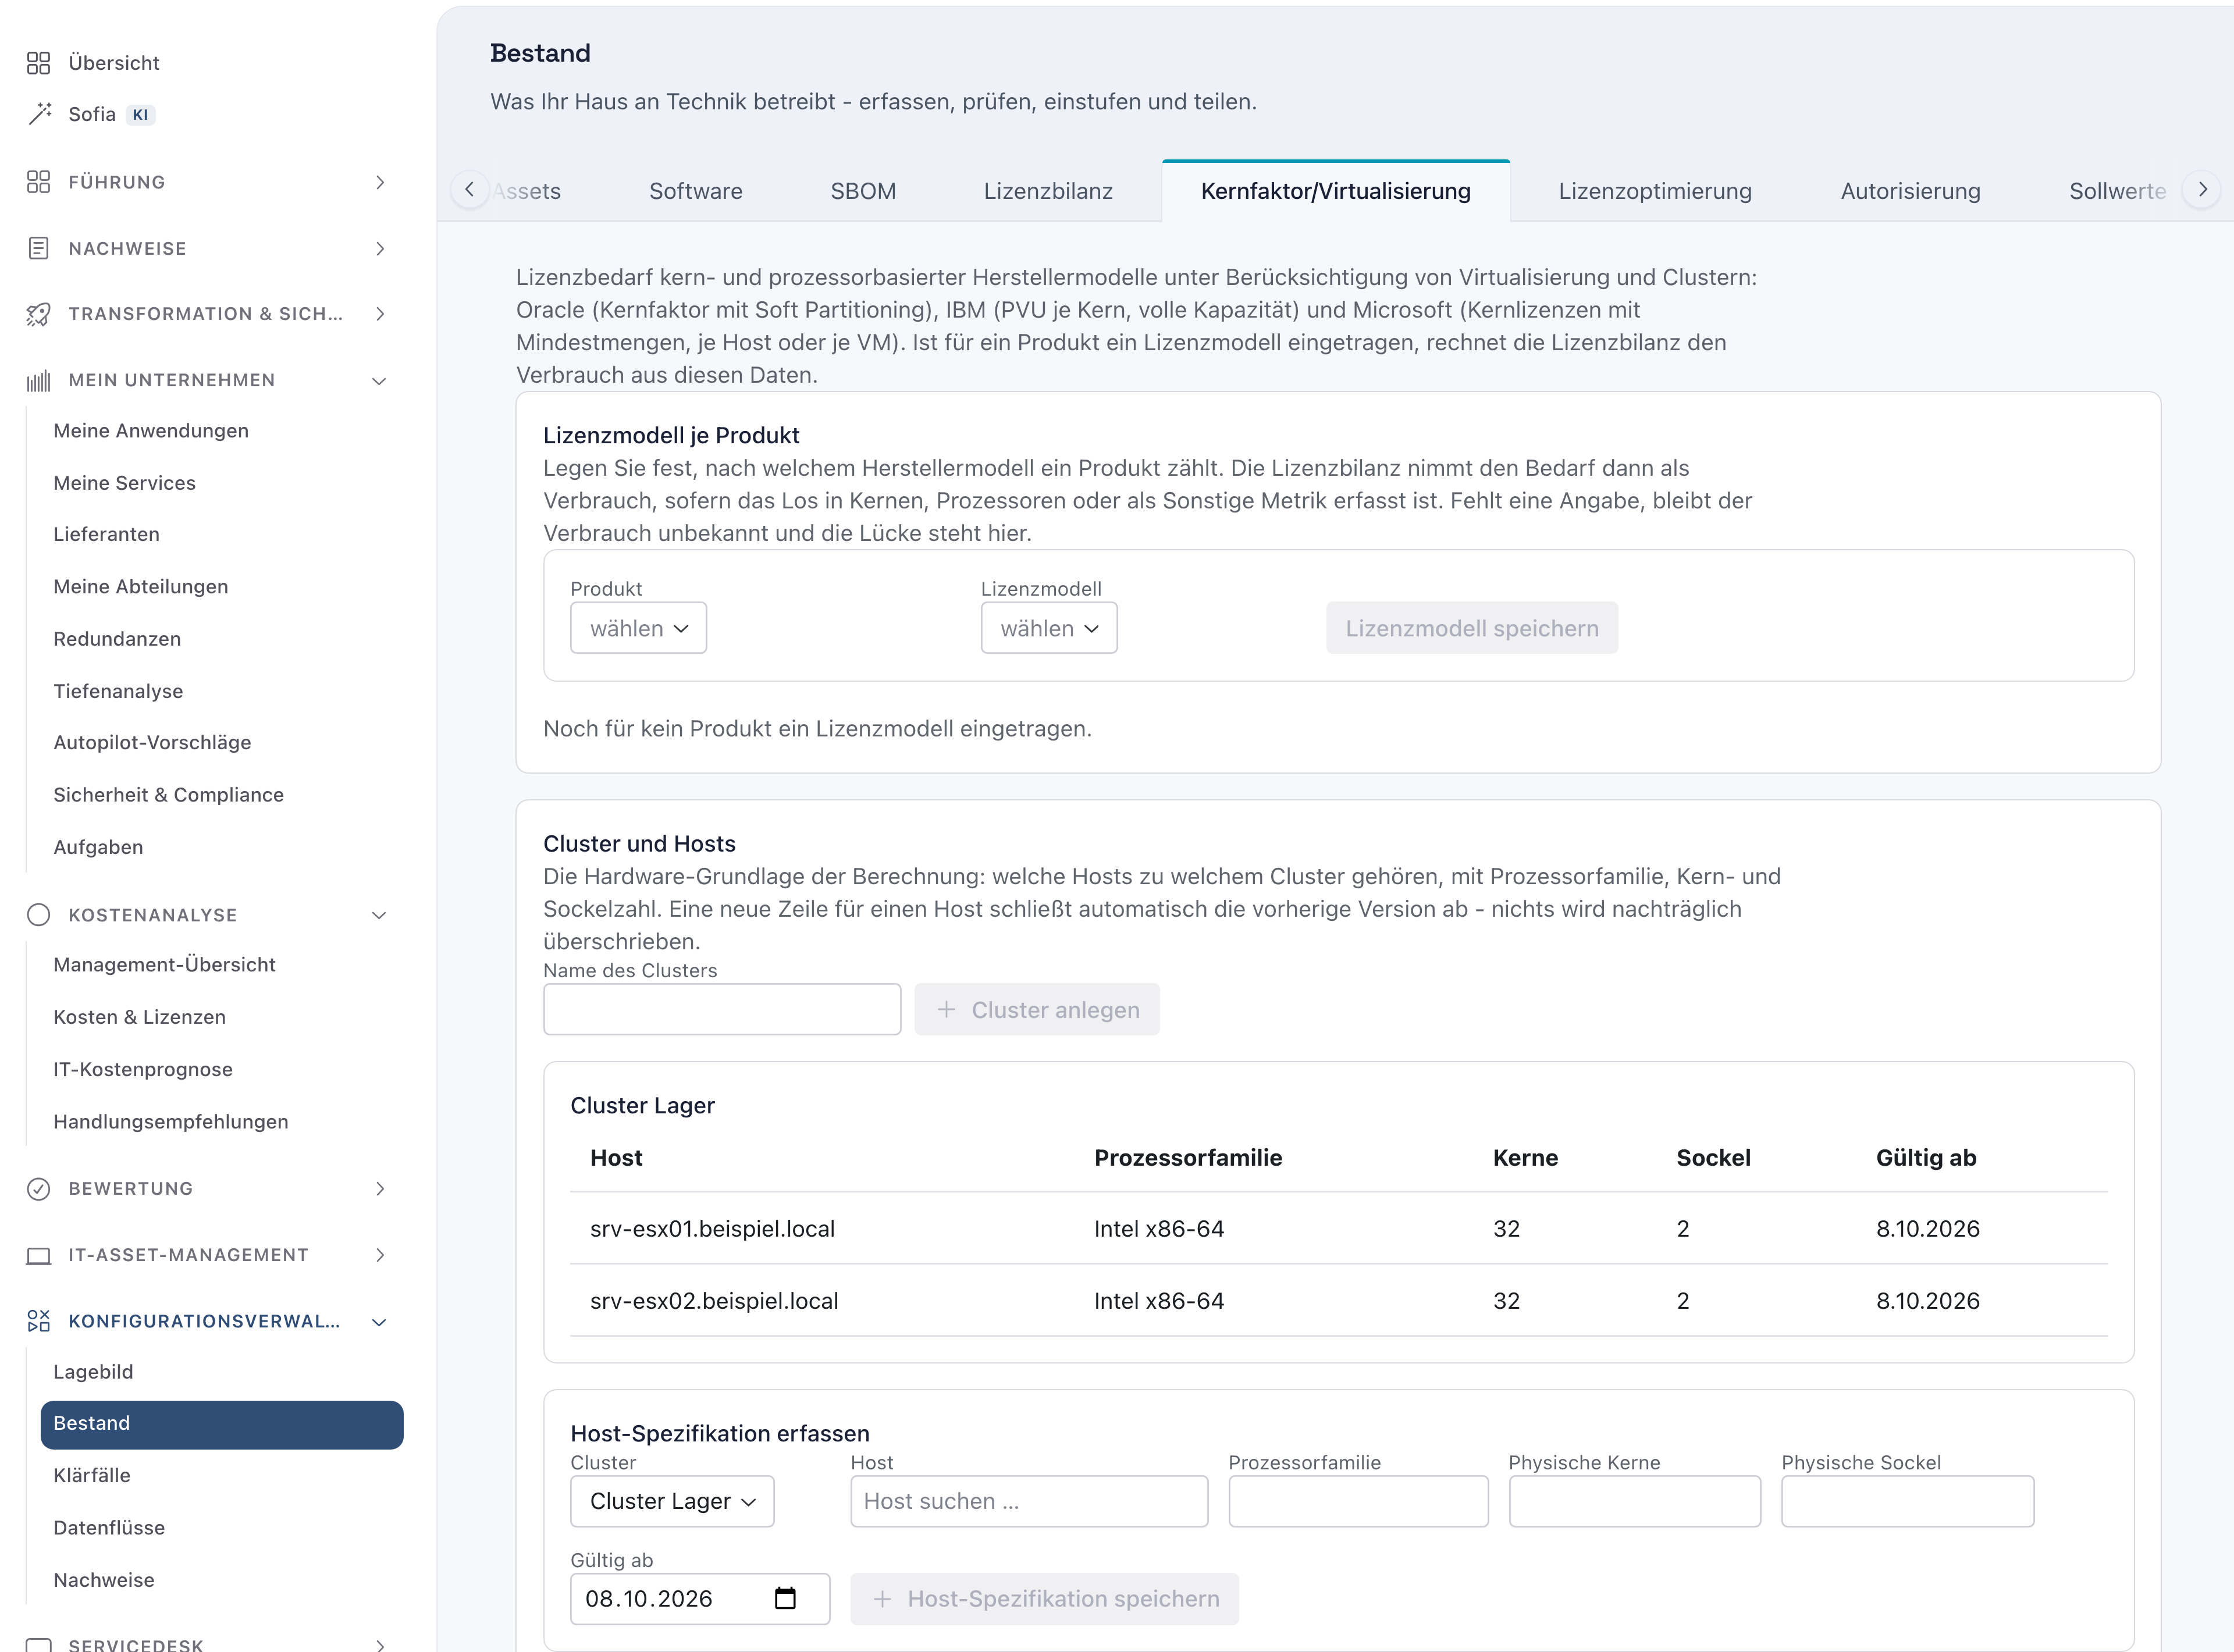Click the Transformation rocket icon

(x=38, y=314)
